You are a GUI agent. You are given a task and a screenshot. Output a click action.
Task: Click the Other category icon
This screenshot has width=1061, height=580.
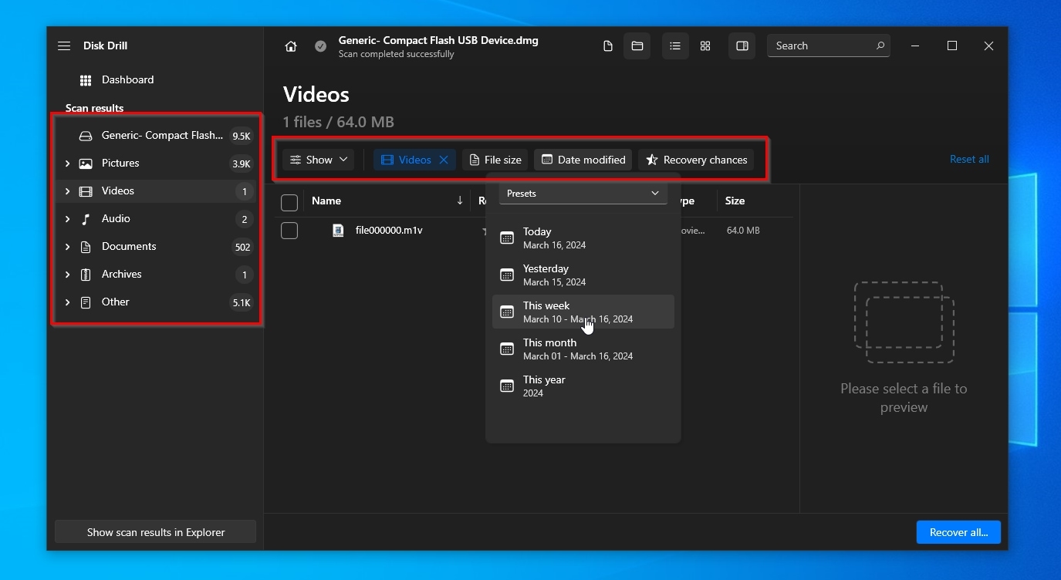tap(86, 302)
